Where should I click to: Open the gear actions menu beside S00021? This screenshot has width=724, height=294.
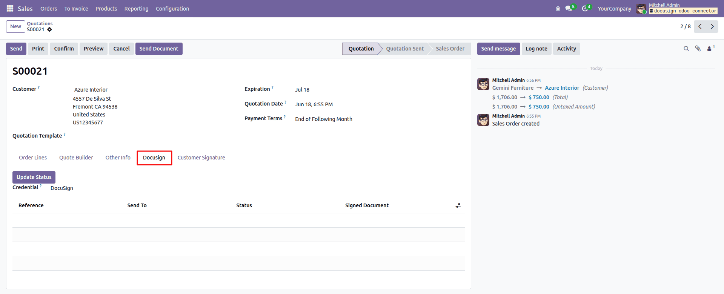(x=49, y=29)
